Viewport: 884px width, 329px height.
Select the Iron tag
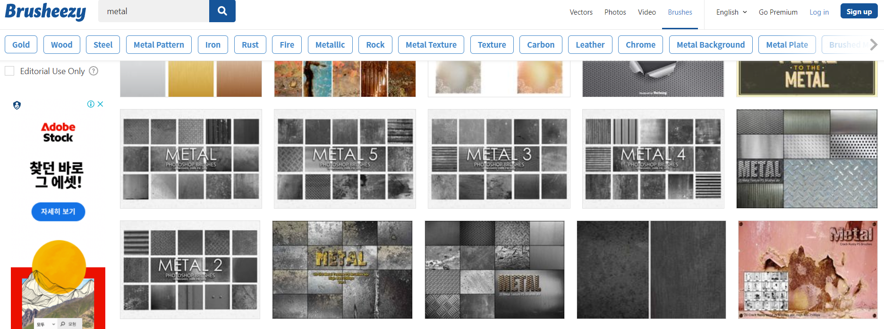pyautogui.click(x=213, y=45)
